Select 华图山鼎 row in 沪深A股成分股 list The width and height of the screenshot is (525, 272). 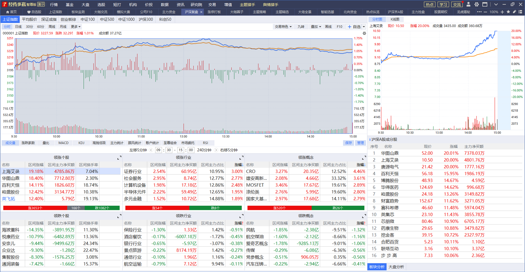tap(445, 153)
